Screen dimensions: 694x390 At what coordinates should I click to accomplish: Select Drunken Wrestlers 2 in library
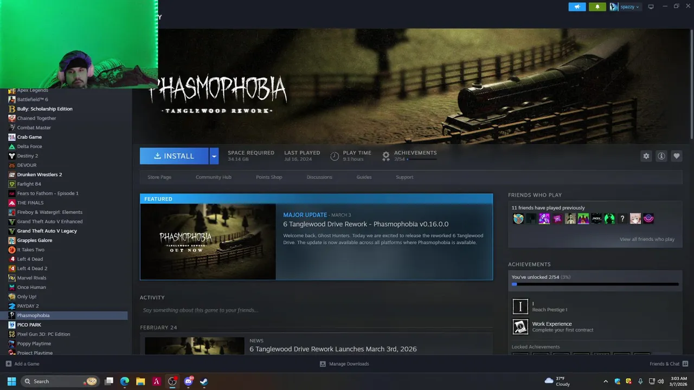(39, 174)
